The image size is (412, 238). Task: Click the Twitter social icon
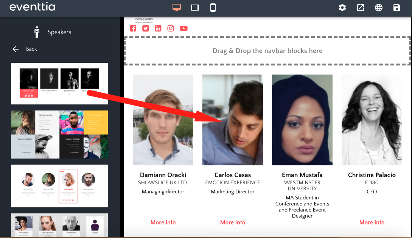146,28
